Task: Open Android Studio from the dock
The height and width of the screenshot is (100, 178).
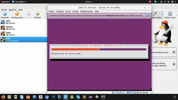Action: (72, 97)
